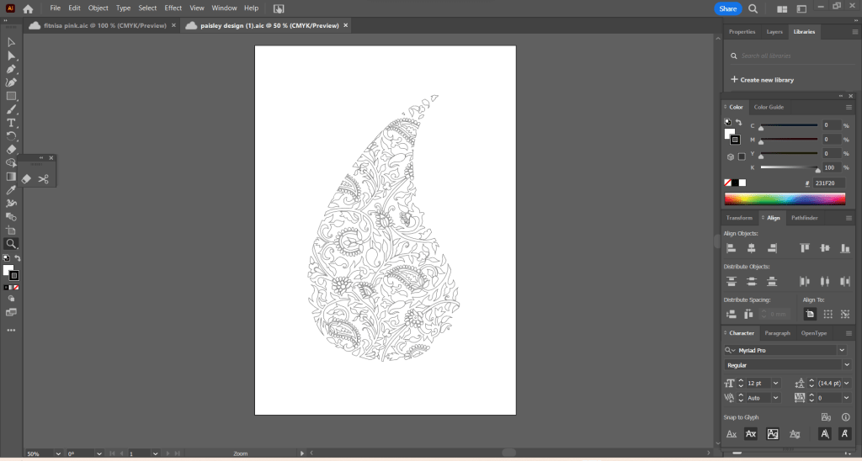Click the Share button
Screen dimensions: 862x461
(727, 8)
